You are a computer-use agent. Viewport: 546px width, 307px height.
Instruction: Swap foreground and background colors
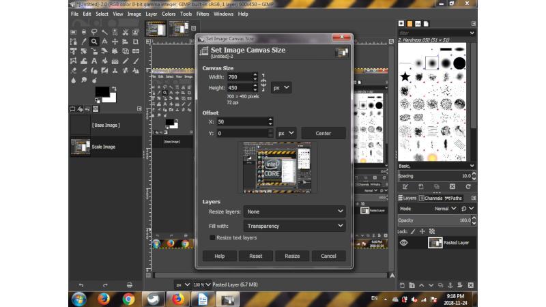[x=114, y=89]
